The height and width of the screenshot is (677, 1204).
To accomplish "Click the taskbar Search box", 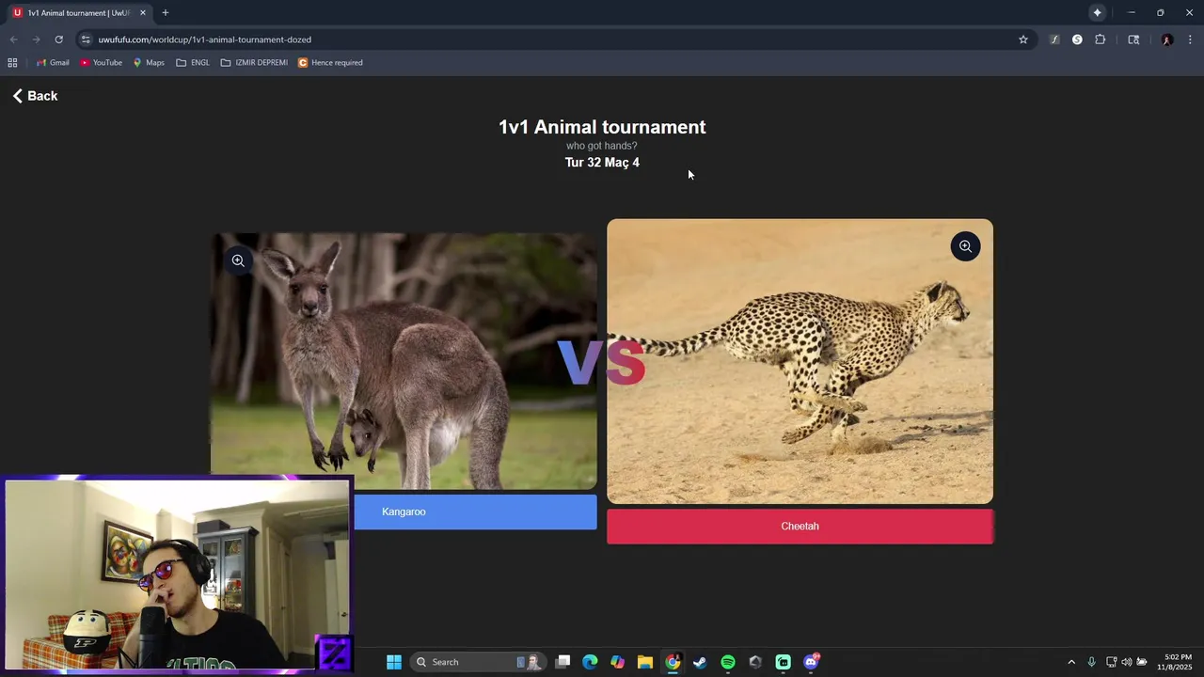I will (478, 662).
